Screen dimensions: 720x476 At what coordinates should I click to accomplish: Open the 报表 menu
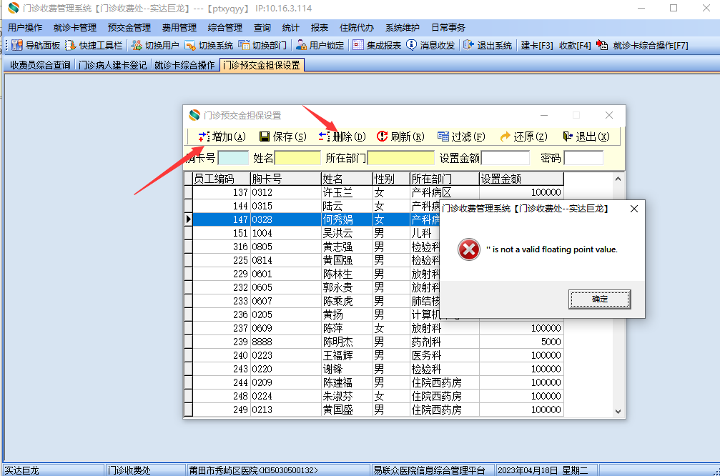(x=319, y=28)
